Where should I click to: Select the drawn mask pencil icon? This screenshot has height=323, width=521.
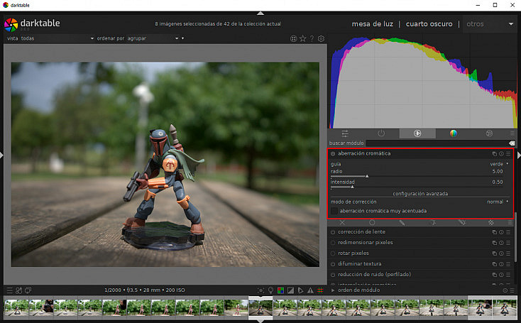pos(402,222)
